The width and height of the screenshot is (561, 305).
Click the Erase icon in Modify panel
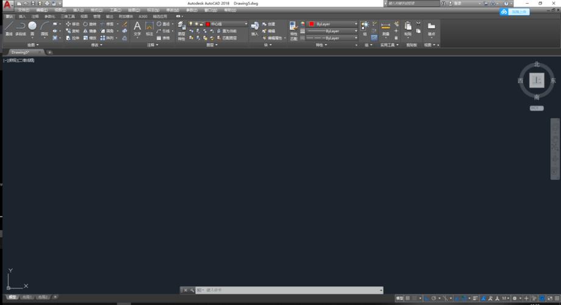124,24
